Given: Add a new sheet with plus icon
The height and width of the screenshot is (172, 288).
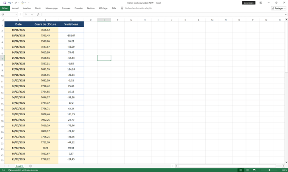Looking at the screenshot, I should [x=30, y=166].
